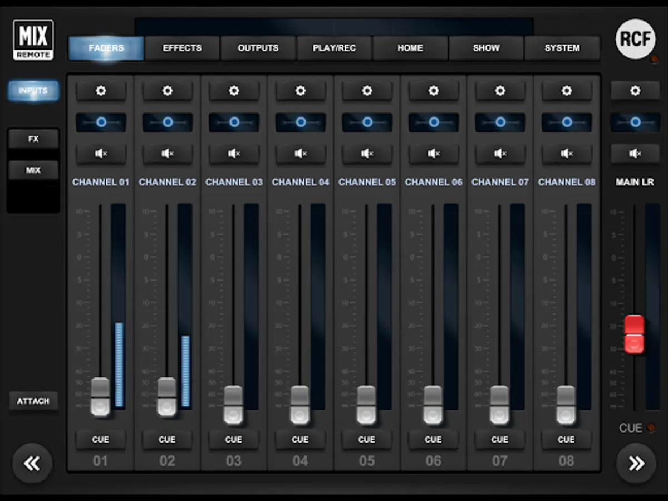Open the Channel 05 settings gear

coord(367,91)
